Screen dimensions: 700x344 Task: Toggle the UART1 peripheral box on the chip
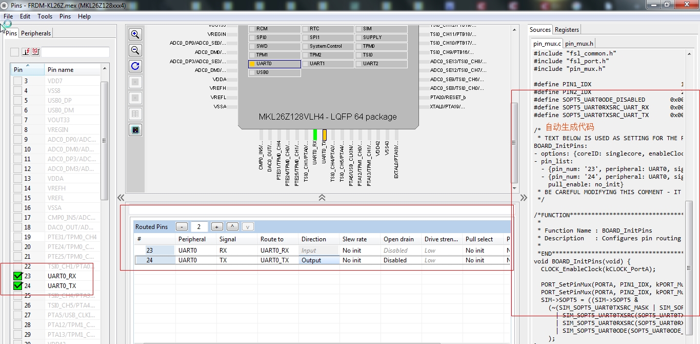point(328,64)
